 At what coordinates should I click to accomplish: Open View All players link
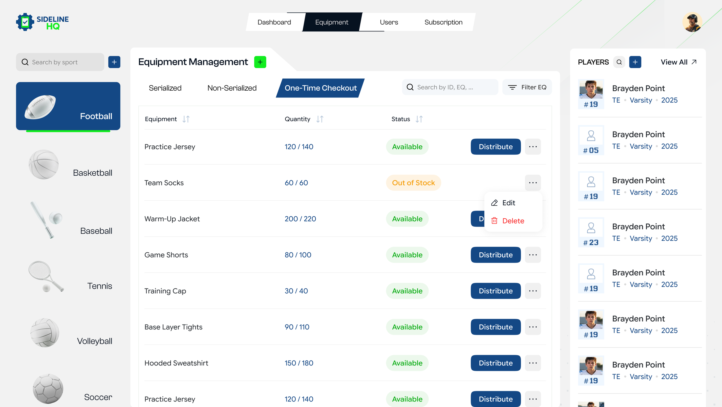pyautogui.click(x=678, y=62)
